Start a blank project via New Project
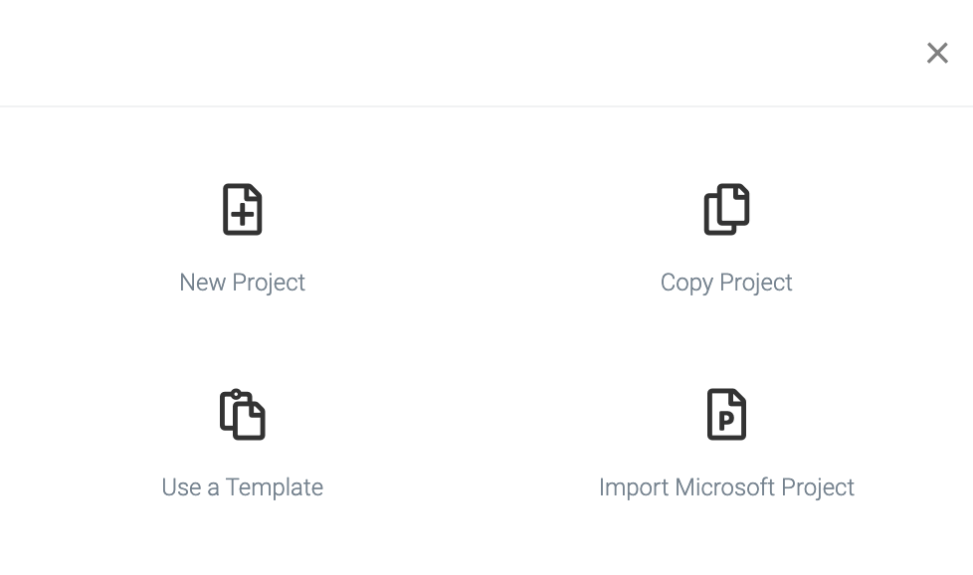The width and height of the screenshot is (973, 575). (x=242, y=239)
